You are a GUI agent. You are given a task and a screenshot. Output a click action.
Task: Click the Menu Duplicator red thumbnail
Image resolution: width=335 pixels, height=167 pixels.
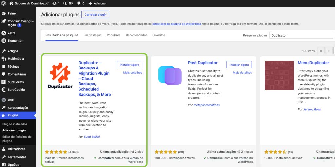pos(279,75)
